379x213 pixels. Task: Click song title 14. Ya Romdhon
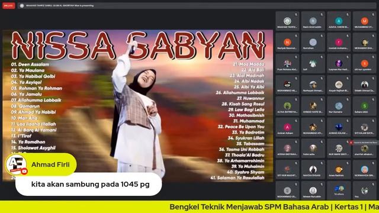pos(28,142)
